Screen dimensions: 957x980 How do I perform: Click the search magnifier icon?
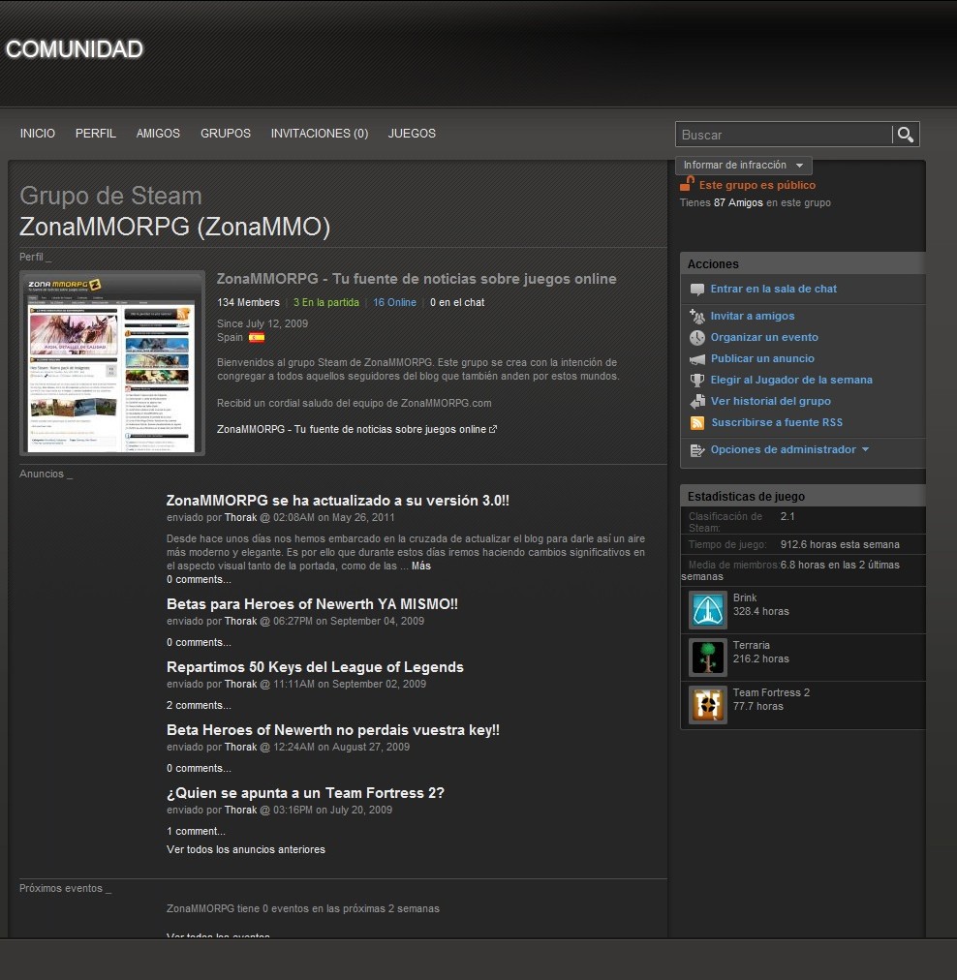[905, 135]
